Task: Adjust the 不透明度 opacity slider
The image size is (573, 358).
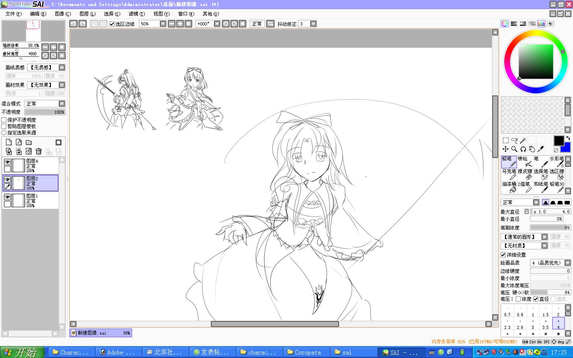Action: click(x=45, y=112)
